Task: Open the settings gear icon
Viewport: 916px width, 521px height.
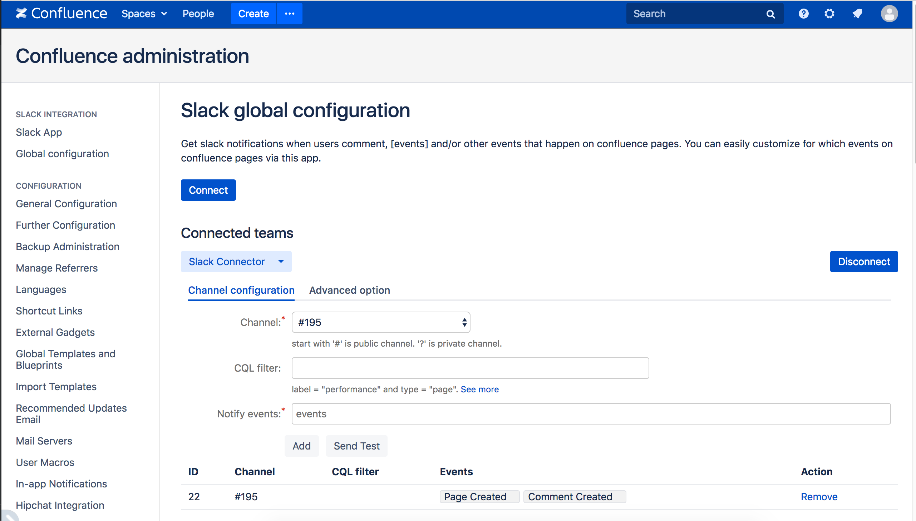Action: (829, 13)
